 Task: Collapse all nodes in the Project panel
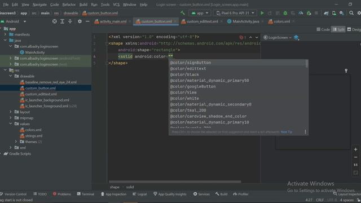click(x=70, y=21)
